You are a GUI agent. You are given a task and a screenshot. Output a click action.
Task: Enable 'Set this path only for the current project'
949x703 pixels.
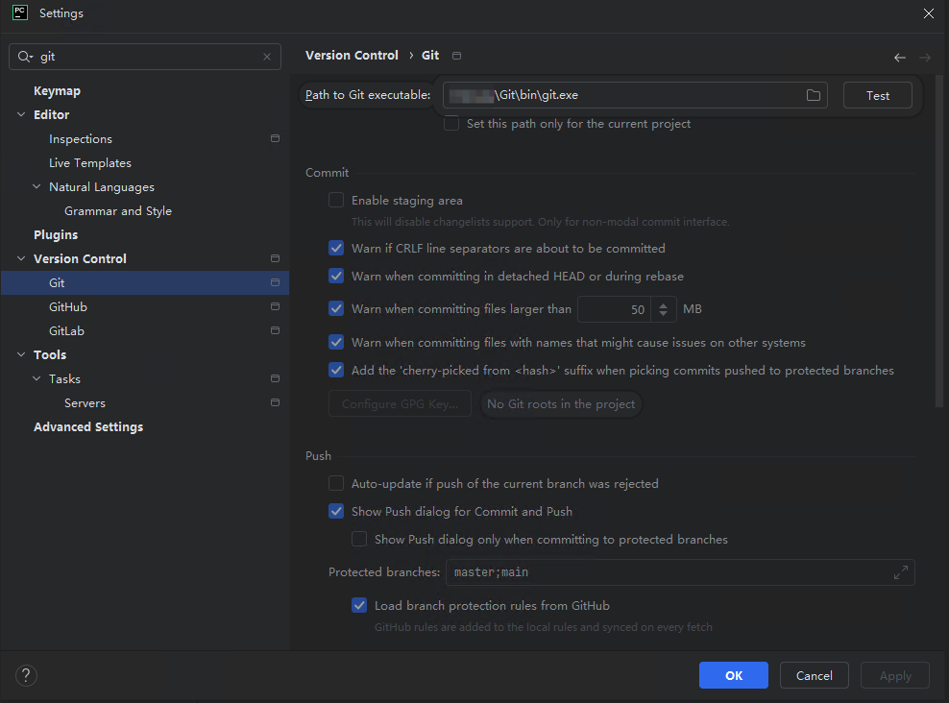tap(450, 124)
